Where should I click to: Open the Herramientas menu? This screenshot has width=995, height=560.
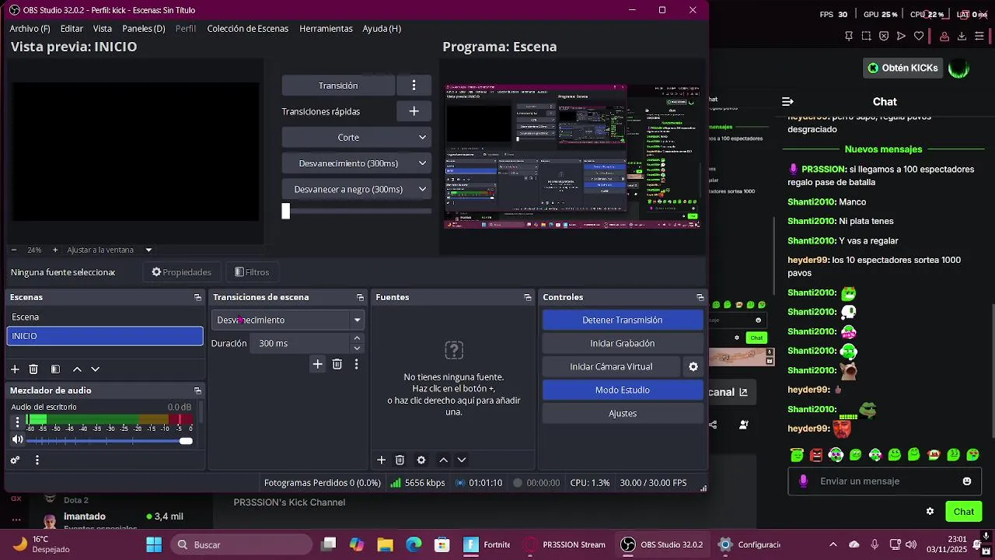326,29
